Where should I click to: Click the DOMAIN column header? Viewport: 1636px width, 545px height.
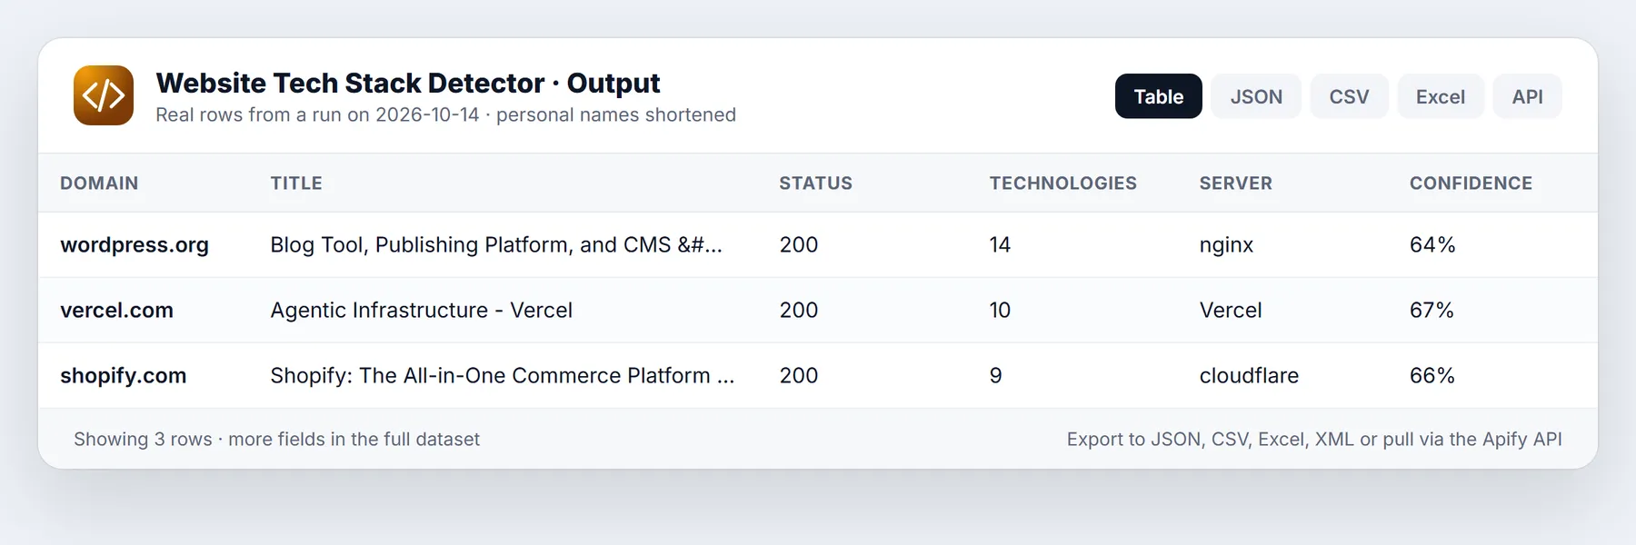[99, 183]
